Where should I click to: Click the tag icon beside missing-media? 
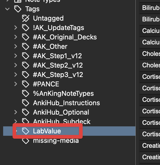tap(25, 140)
